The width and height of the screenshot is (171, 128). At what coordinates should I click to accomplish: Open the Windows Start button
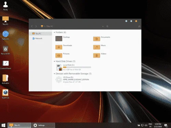coord(3,125)
